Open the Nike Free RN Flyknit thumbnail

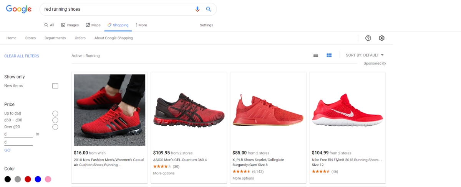347,110
